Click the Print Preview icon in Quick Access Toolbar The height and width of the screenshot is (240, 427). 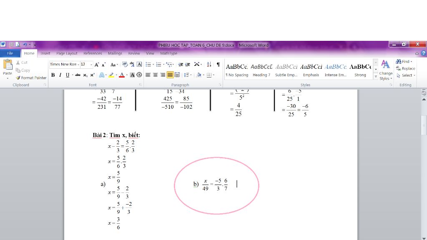coord(18,45)
